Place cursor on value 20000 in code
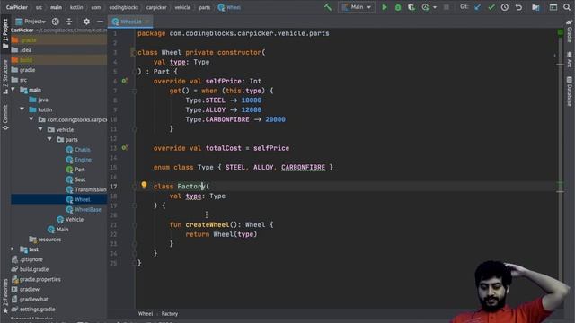The height and width of the screenshot is (323, 575). pos(276,119)
